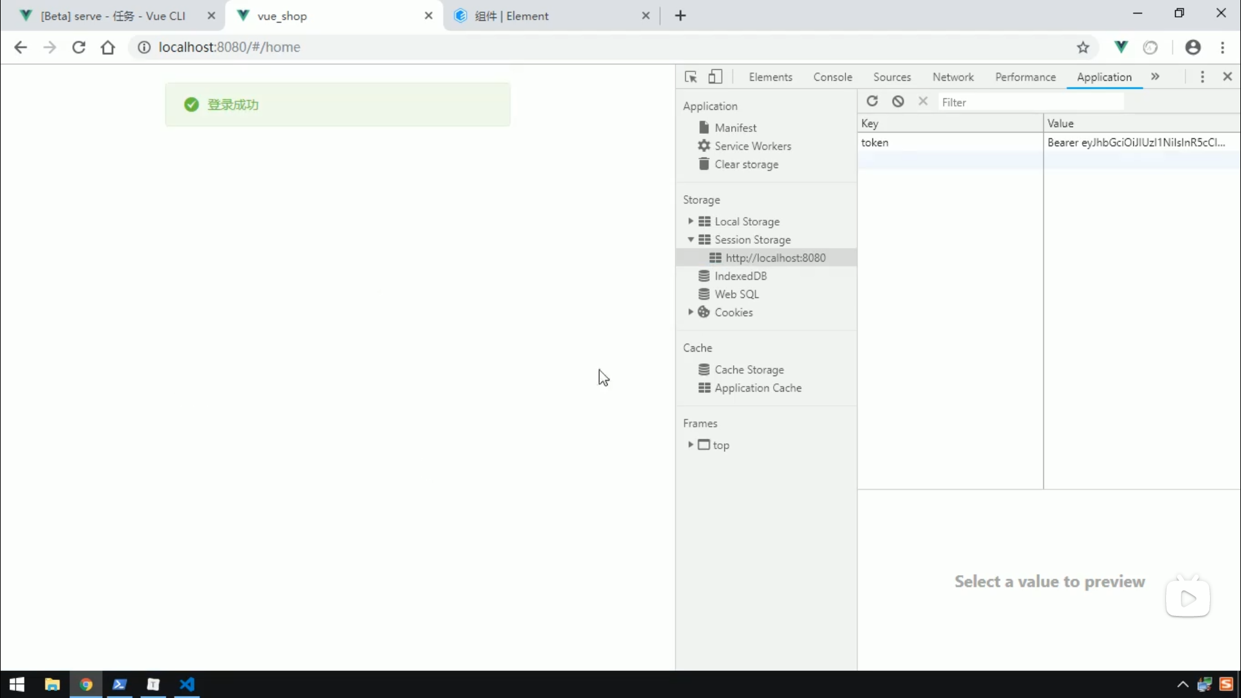Click the Sources panel tab
Screen dimensions: 1241x698
click(x=893, y=77)
